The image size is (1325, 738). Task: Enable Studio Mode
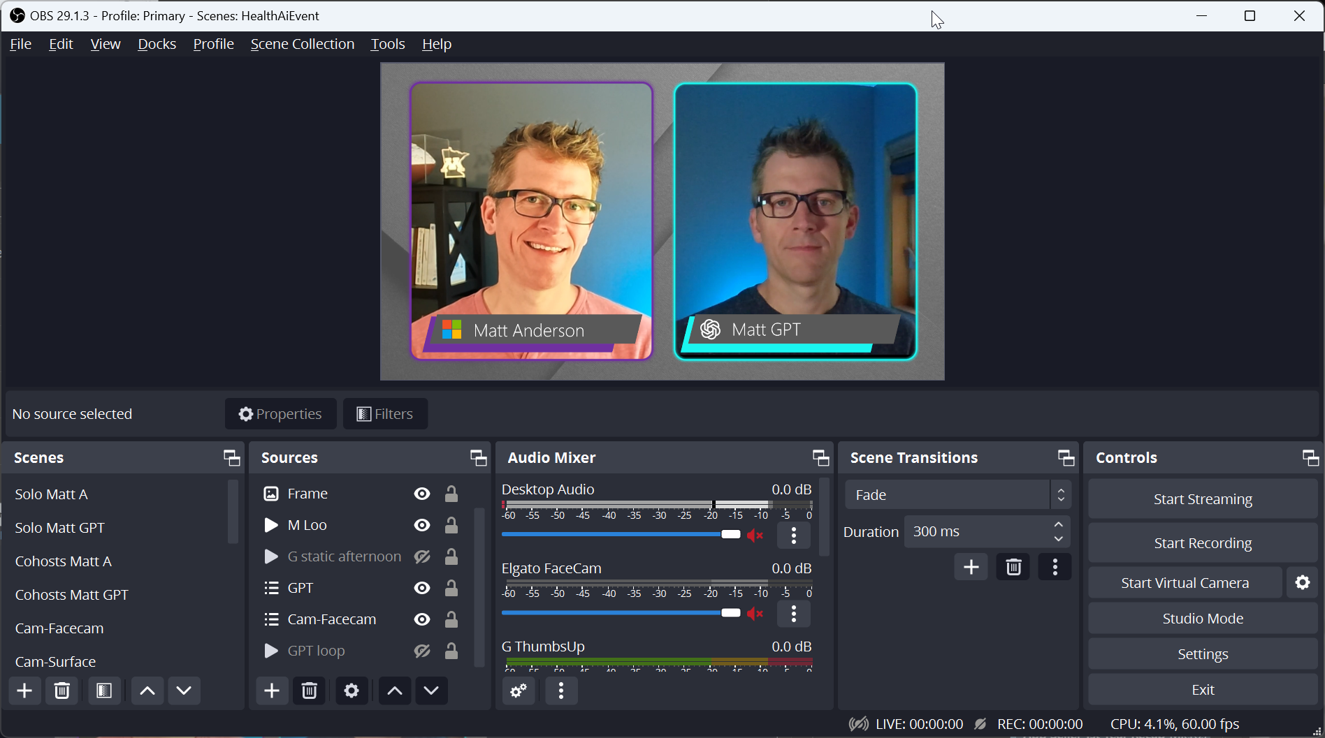(x=1202, y=618)
